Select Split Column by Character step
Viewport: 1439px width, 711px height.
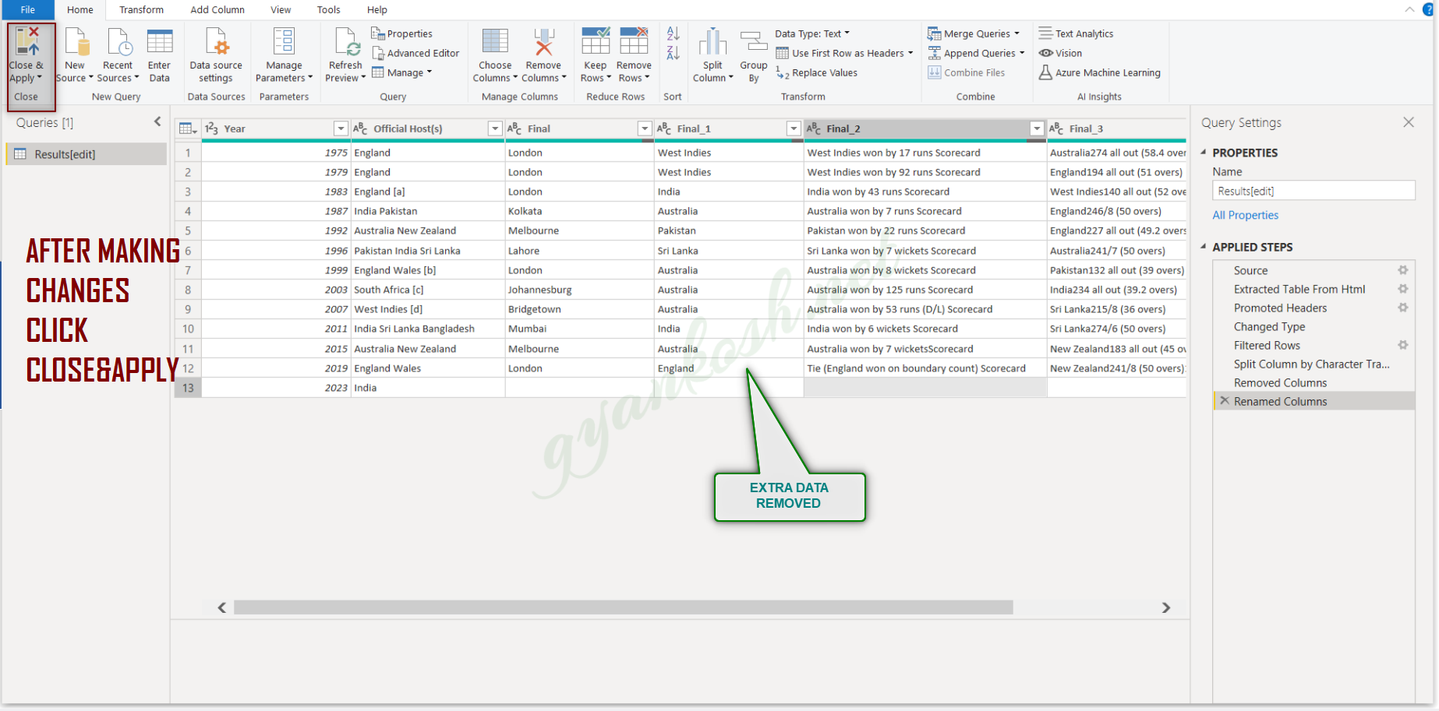coord(1313,364)
